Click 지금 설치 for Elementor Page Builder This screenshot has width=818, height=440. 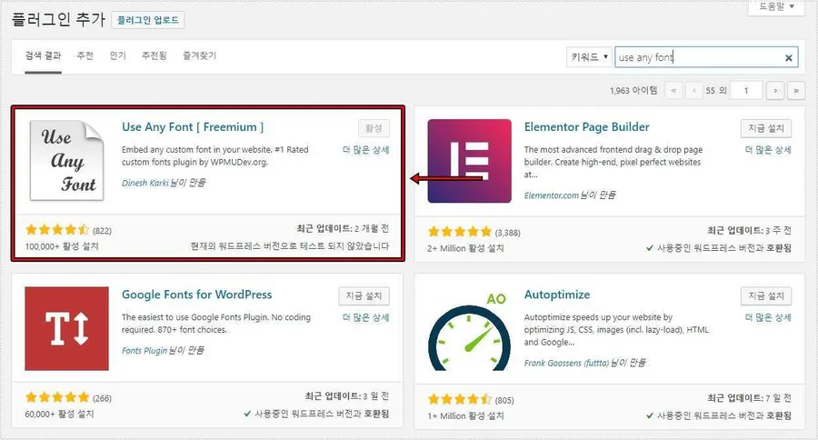pyautogui.click(x=766, y=128)
